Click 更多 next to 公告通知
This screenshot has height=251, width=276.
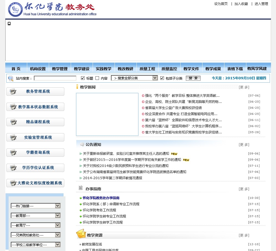(244, 145)
